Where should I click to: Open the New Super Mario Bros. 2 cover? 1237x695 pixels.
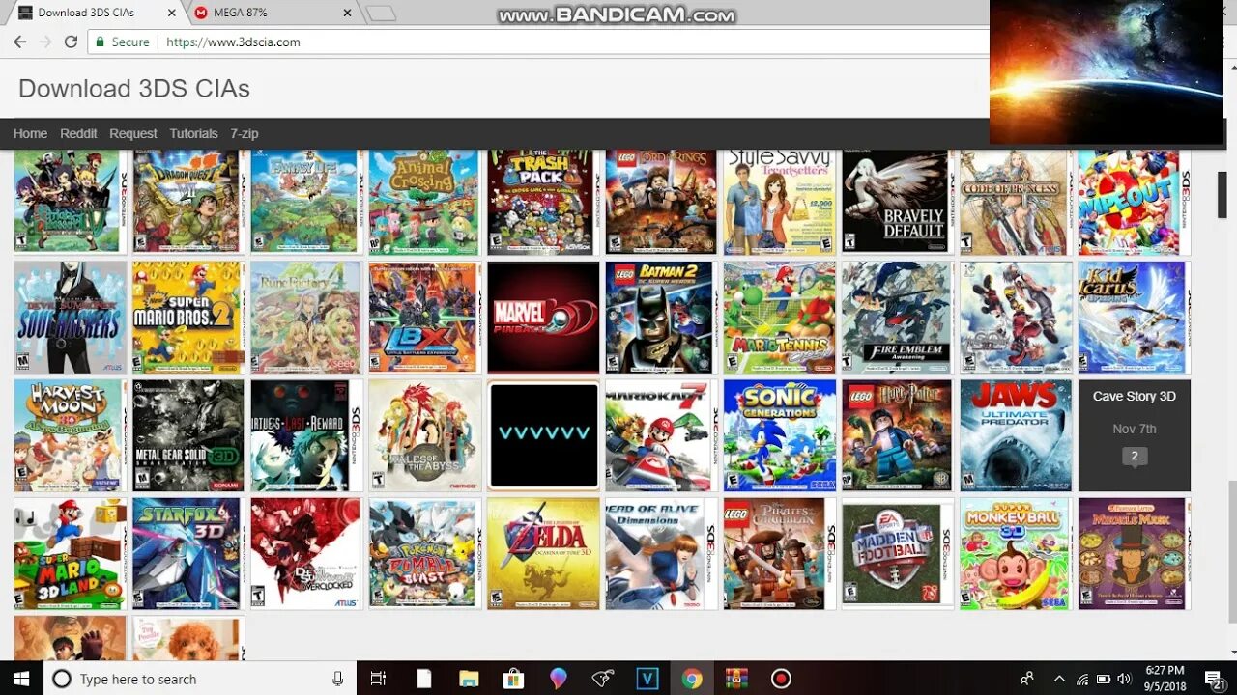point(187,317)
